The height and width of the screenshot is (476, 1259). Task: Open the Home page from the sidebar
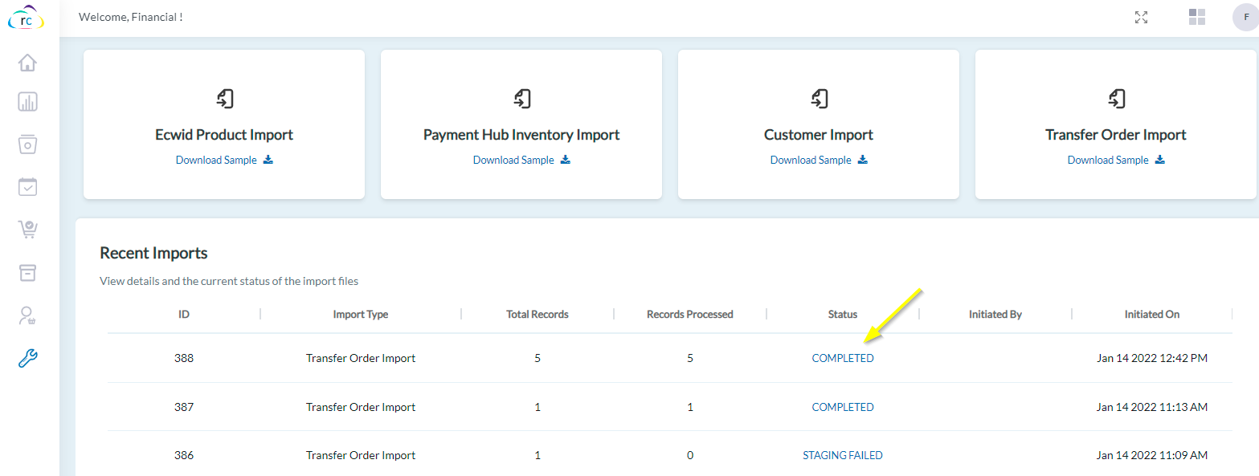pyautogui.click(x=27, y=62)
